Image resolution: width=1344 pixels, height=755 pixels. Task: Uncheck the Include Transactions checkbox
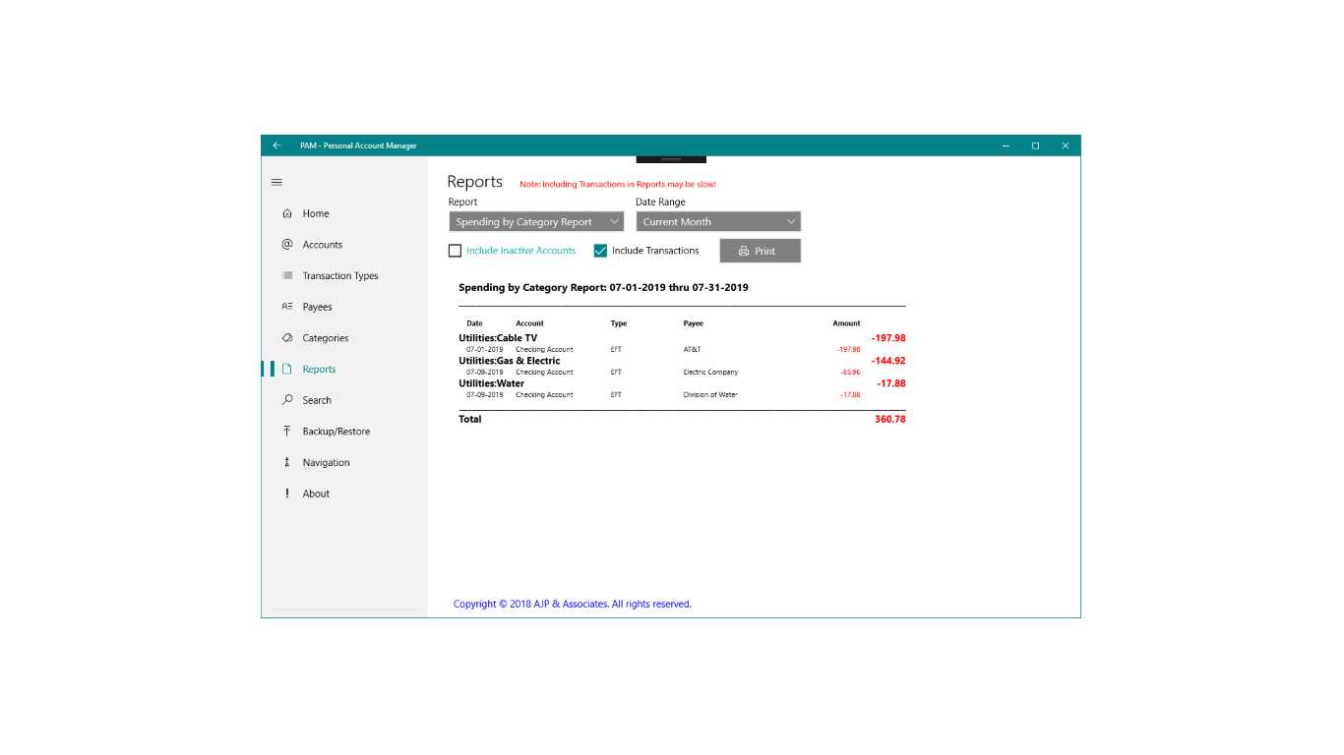pyautogui.click(x=600, y=251)
